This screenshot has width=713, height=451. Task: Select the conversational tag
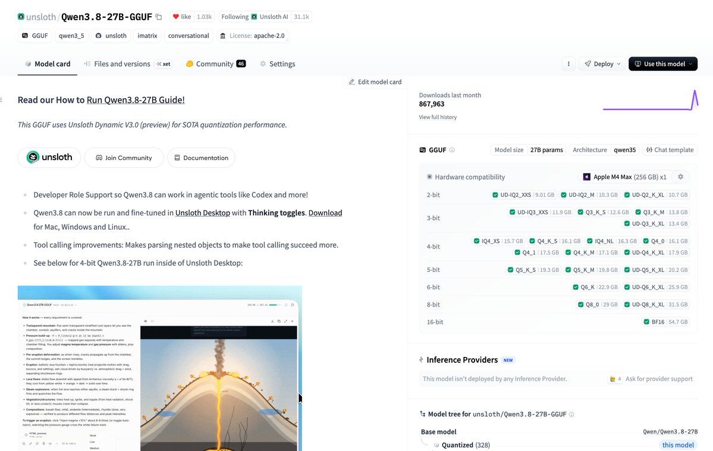tap(189, 36)
